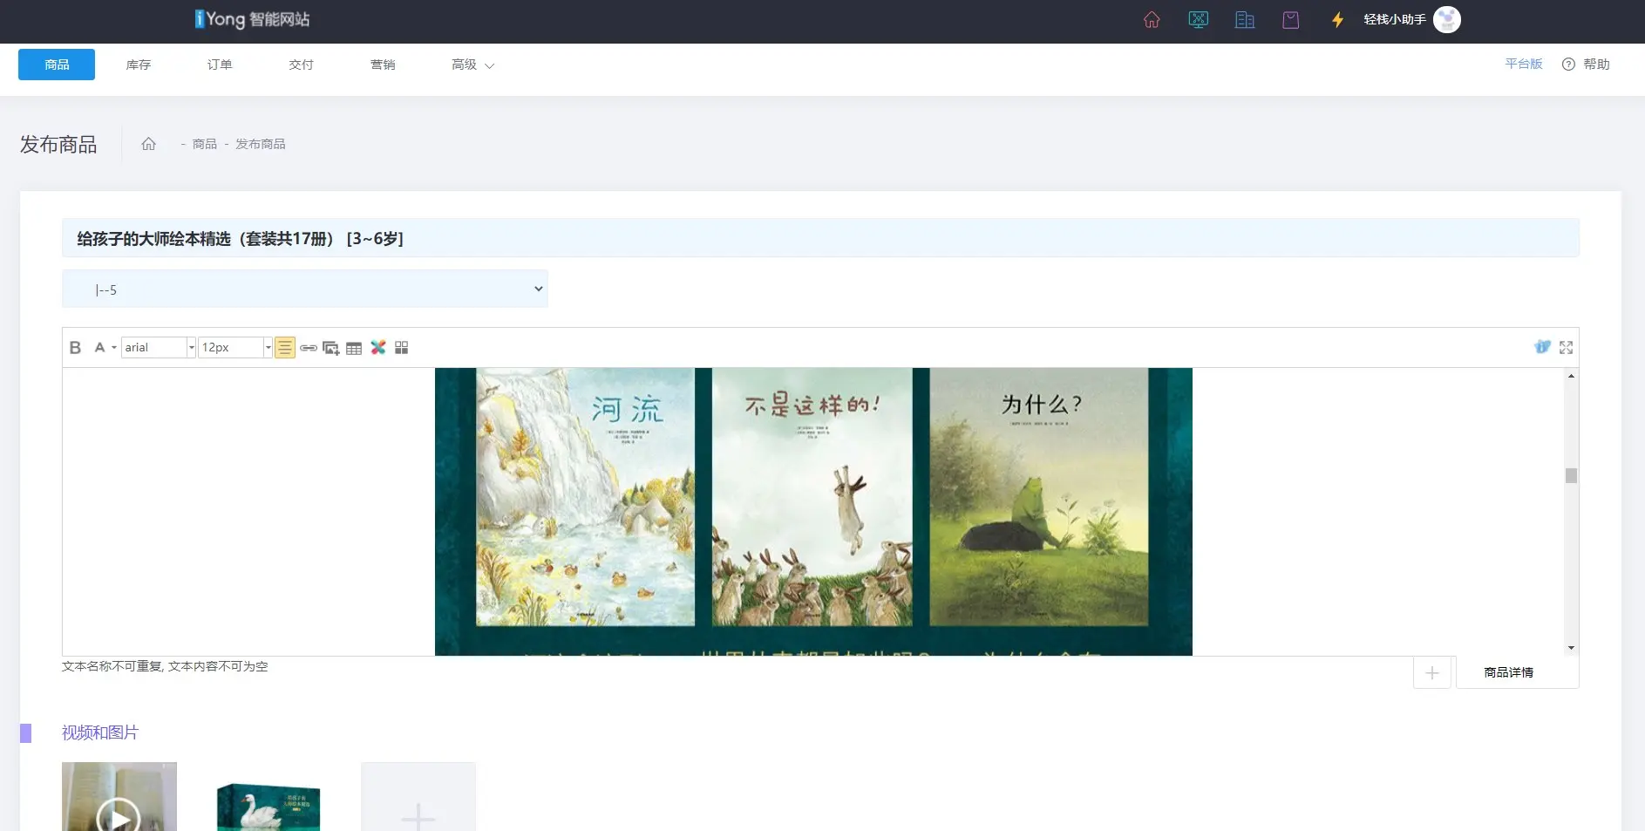Click the home icon in the top bar
Screen dimensions: 1645x831
pos(1152,20)
